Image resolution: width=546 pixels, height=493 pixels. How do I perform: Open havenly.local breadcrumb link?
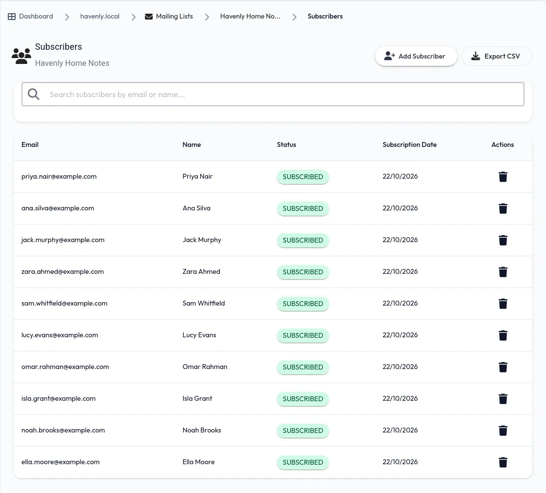99,17
